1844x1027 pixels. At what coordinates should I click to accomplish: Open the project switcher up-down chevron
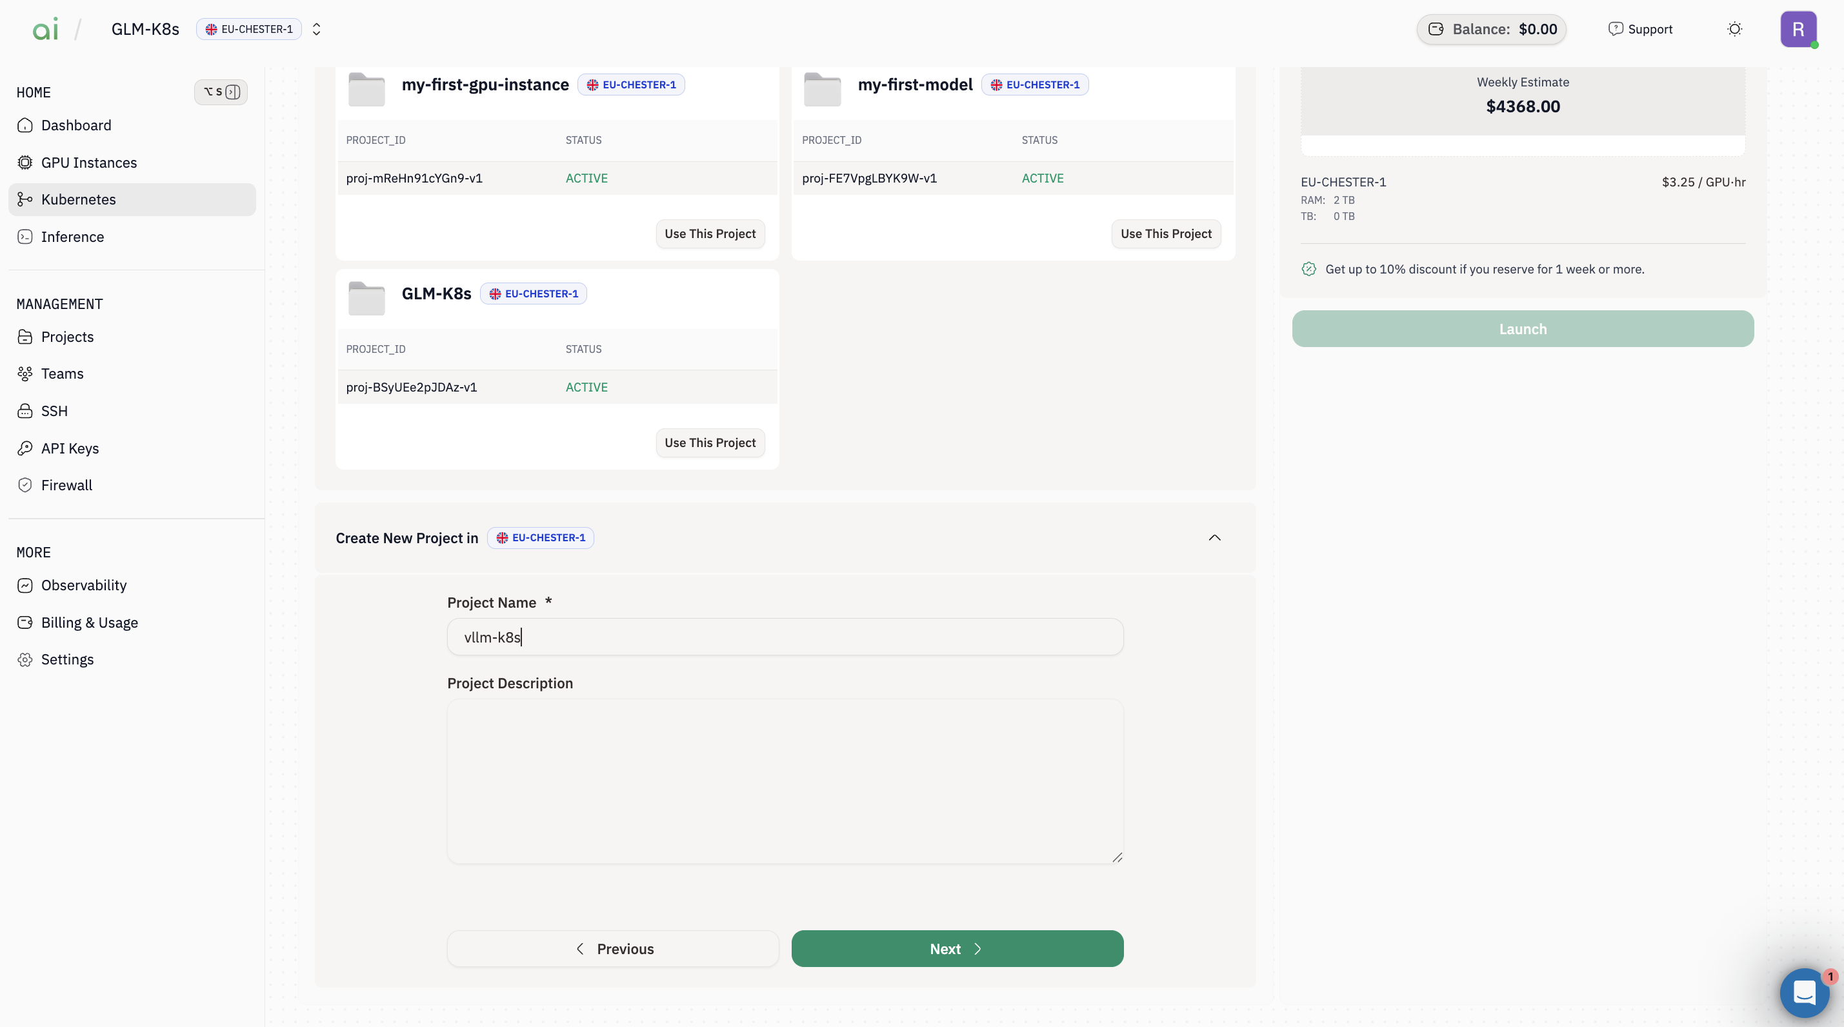click(316, 29)
